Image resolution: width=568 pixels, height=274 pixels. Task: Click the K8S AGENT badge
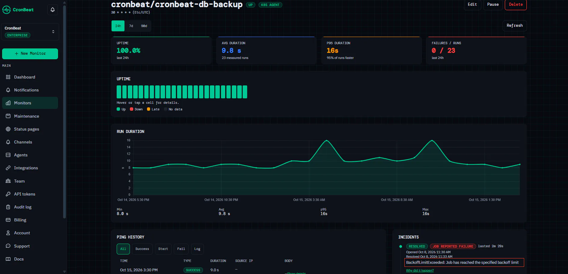(270, 5)
